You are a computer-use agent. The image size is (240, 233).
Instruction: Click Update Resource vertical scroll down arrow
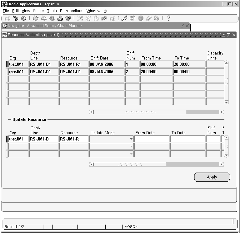click(x=227, y=155)
